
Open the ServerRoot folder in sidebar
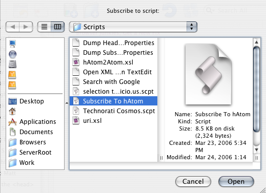(x=35, y=153)
